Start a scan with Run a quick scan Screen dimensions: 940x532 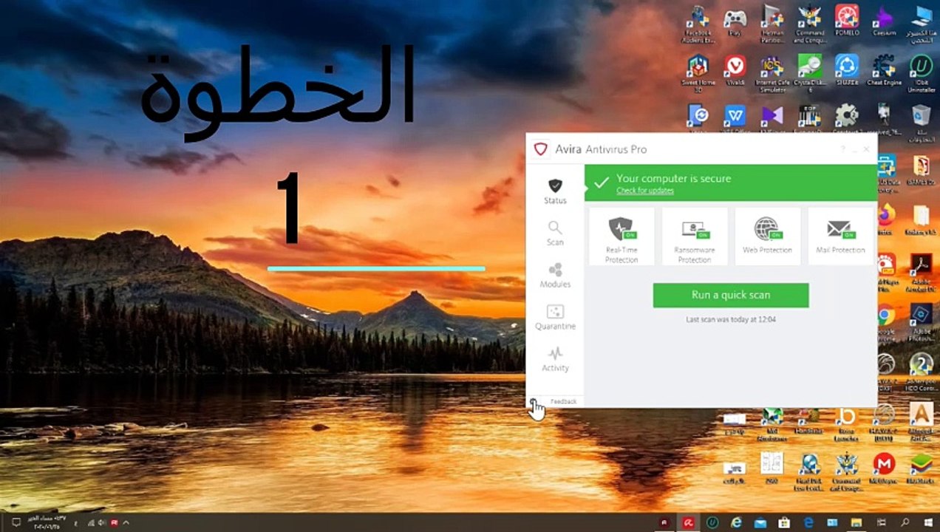tap(731, 295)
